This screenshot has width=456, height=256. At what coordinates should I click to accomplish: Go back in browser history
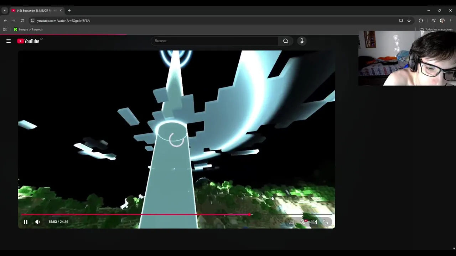click(5, 21)
